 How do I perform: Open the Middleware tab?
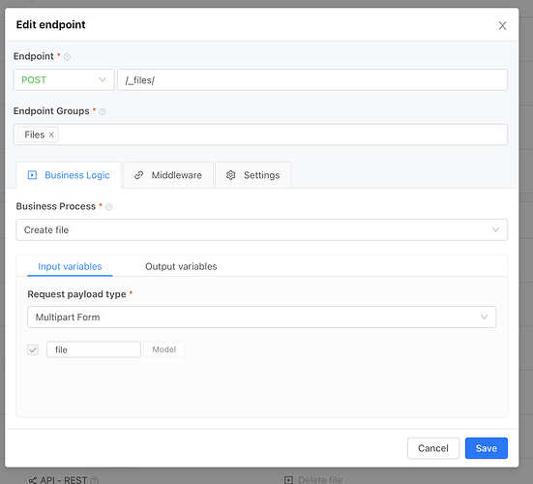click(x=168, y=175)
